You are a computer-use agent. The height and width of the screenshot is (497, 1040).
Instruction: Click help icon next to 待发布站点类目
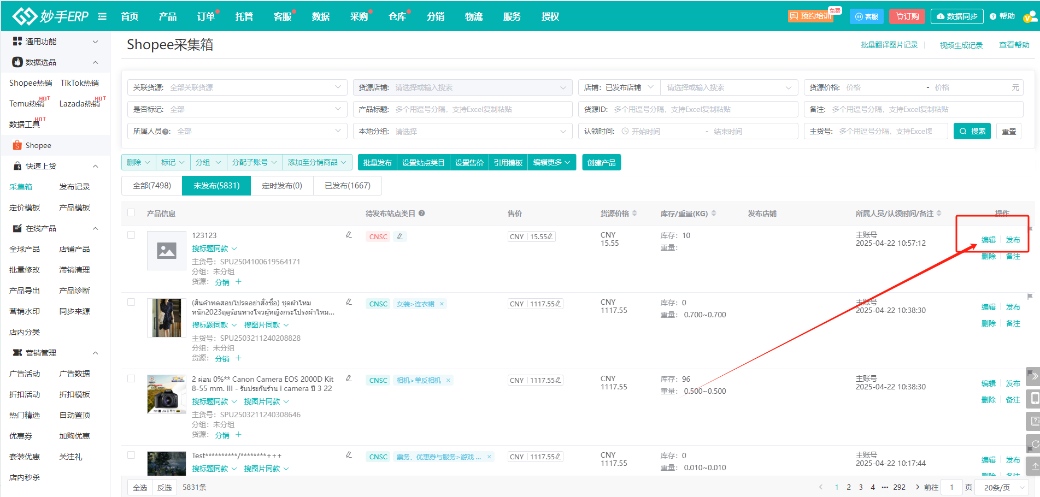click(422, 214)
